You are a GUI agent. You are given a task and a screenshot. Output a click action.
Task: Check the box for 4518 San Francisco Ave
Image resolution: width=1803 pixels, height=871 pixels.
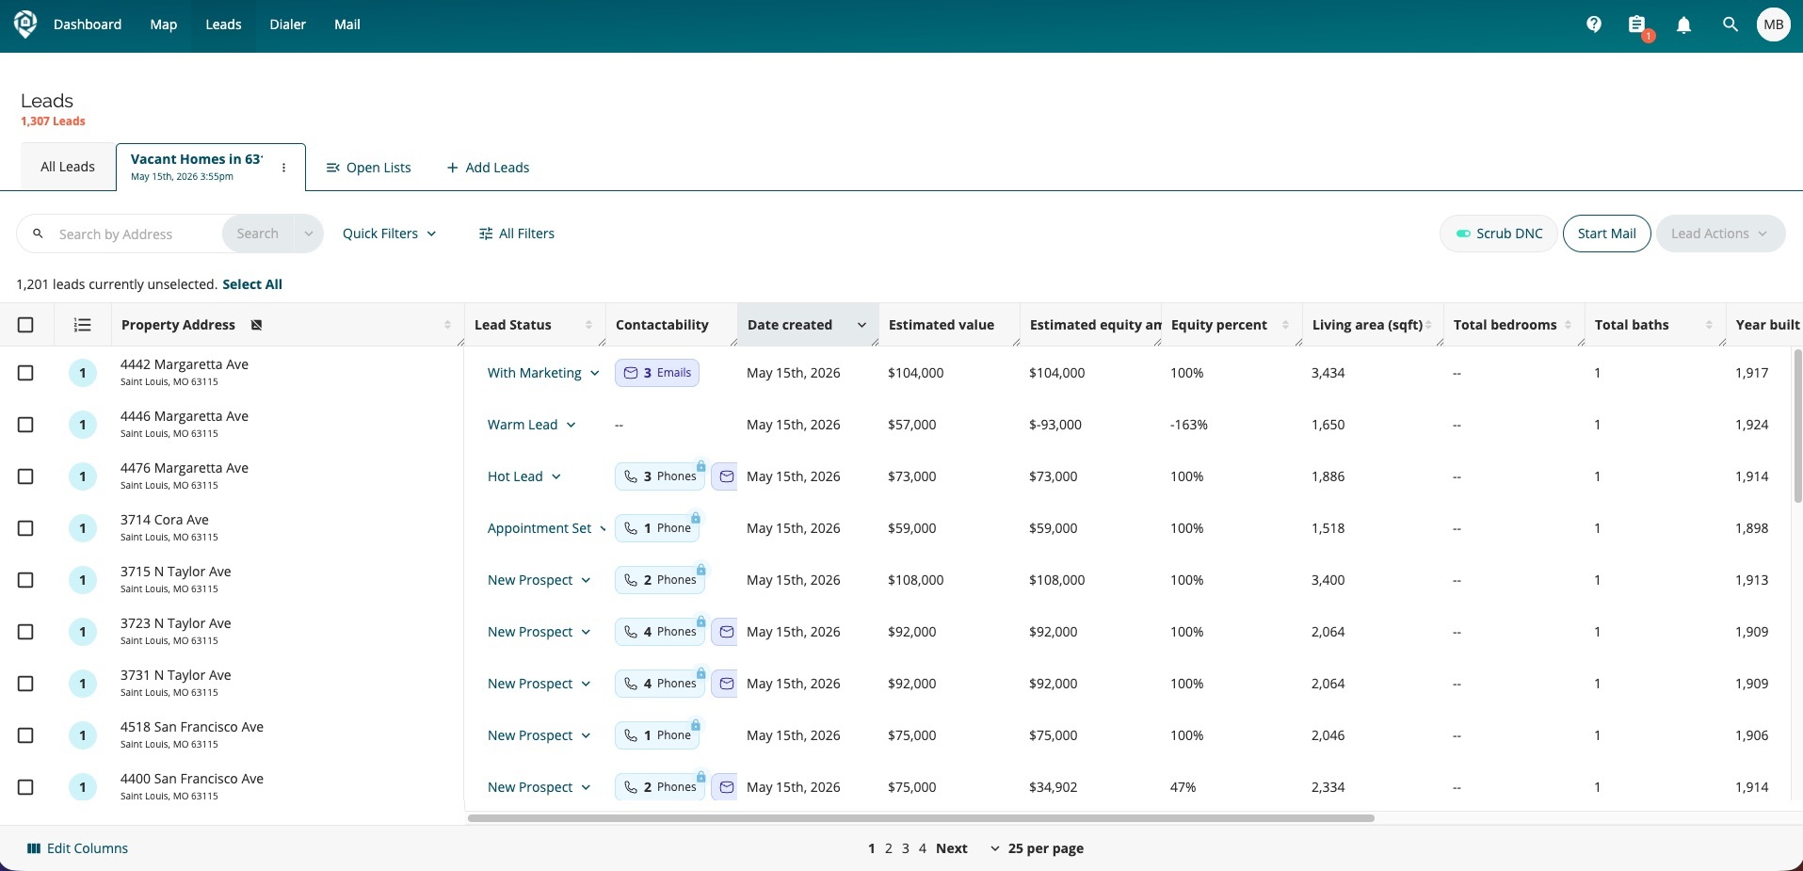[25, 735]
